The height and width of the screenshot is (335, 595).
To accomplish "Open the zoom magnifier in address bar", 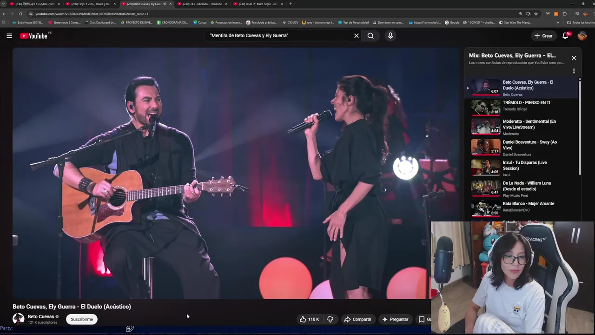I will tap(520, 14).
